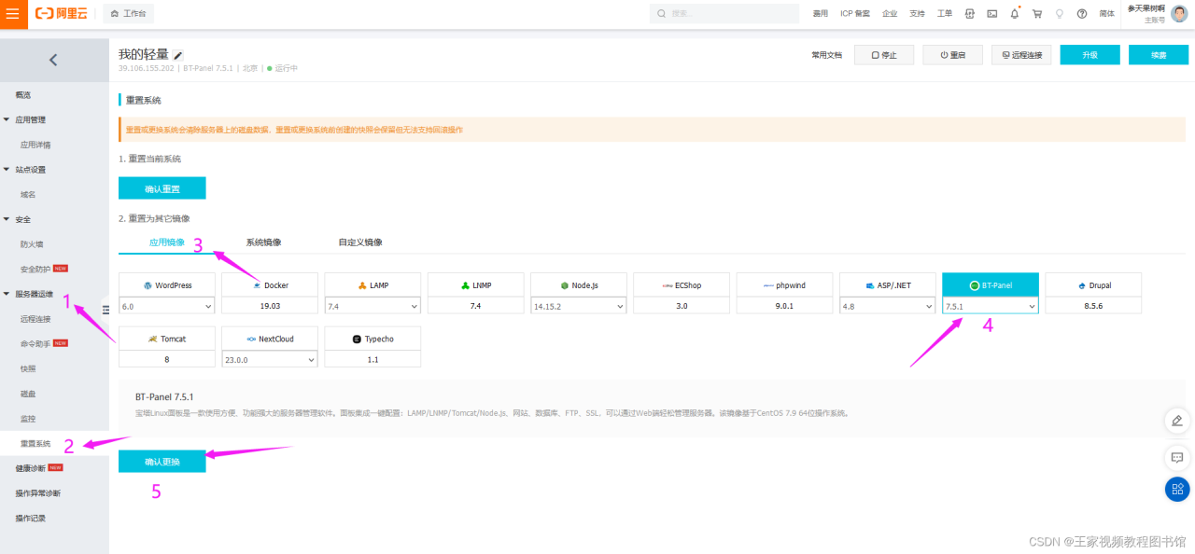Open the help question mark icon
The image size is (1195, 554).
coord(1082,13)
